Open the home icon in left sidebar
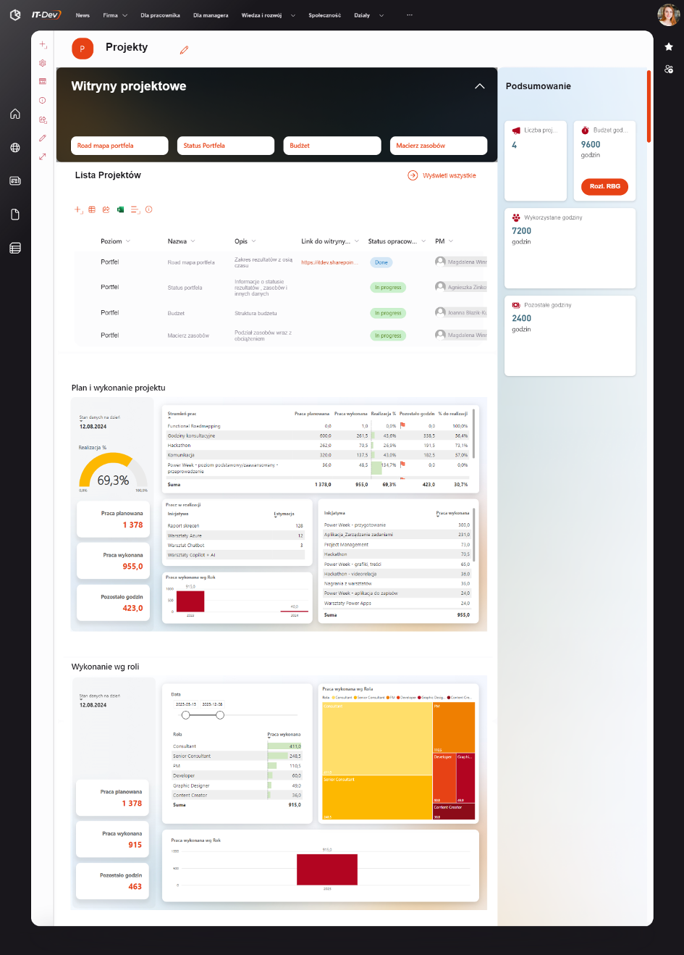 [15, 114]
